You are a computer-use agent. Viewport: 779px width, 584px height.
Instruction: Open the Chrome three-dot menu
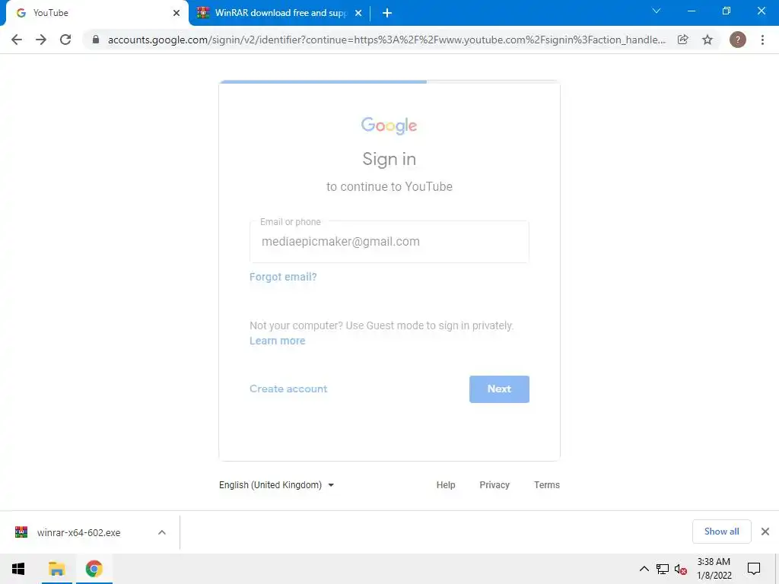762,40
